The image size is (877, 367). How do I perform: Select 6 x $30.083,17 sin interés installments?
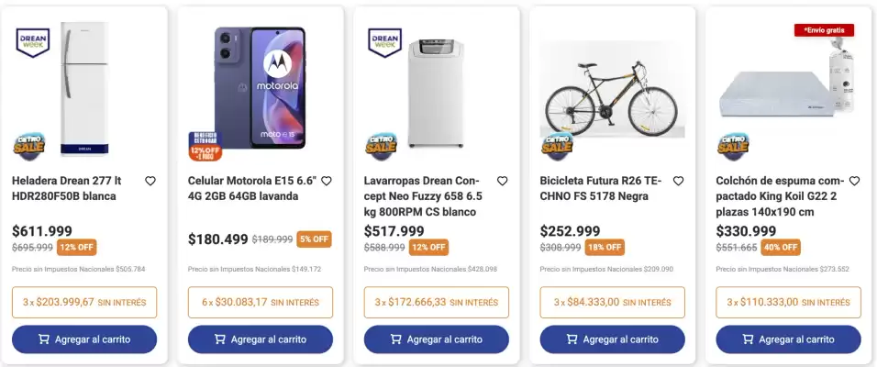click(261, 302)
